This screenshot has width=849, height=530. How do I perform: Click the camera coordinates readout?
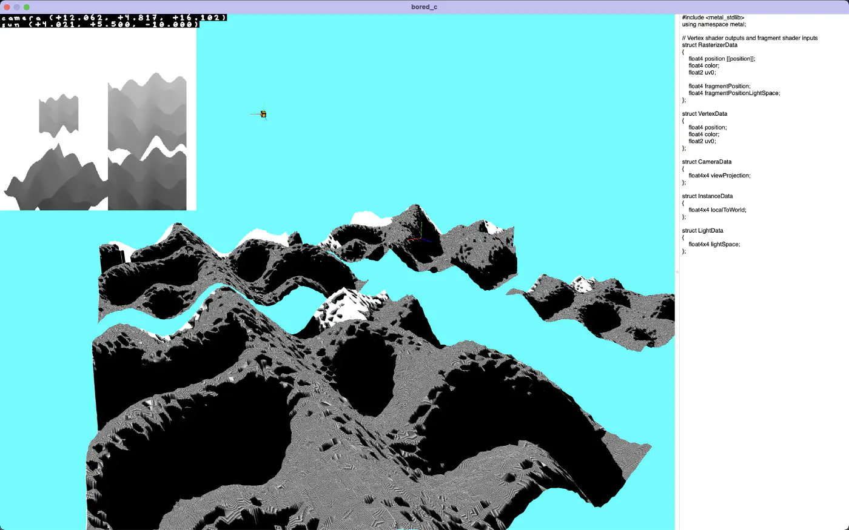tap(114, 18)
